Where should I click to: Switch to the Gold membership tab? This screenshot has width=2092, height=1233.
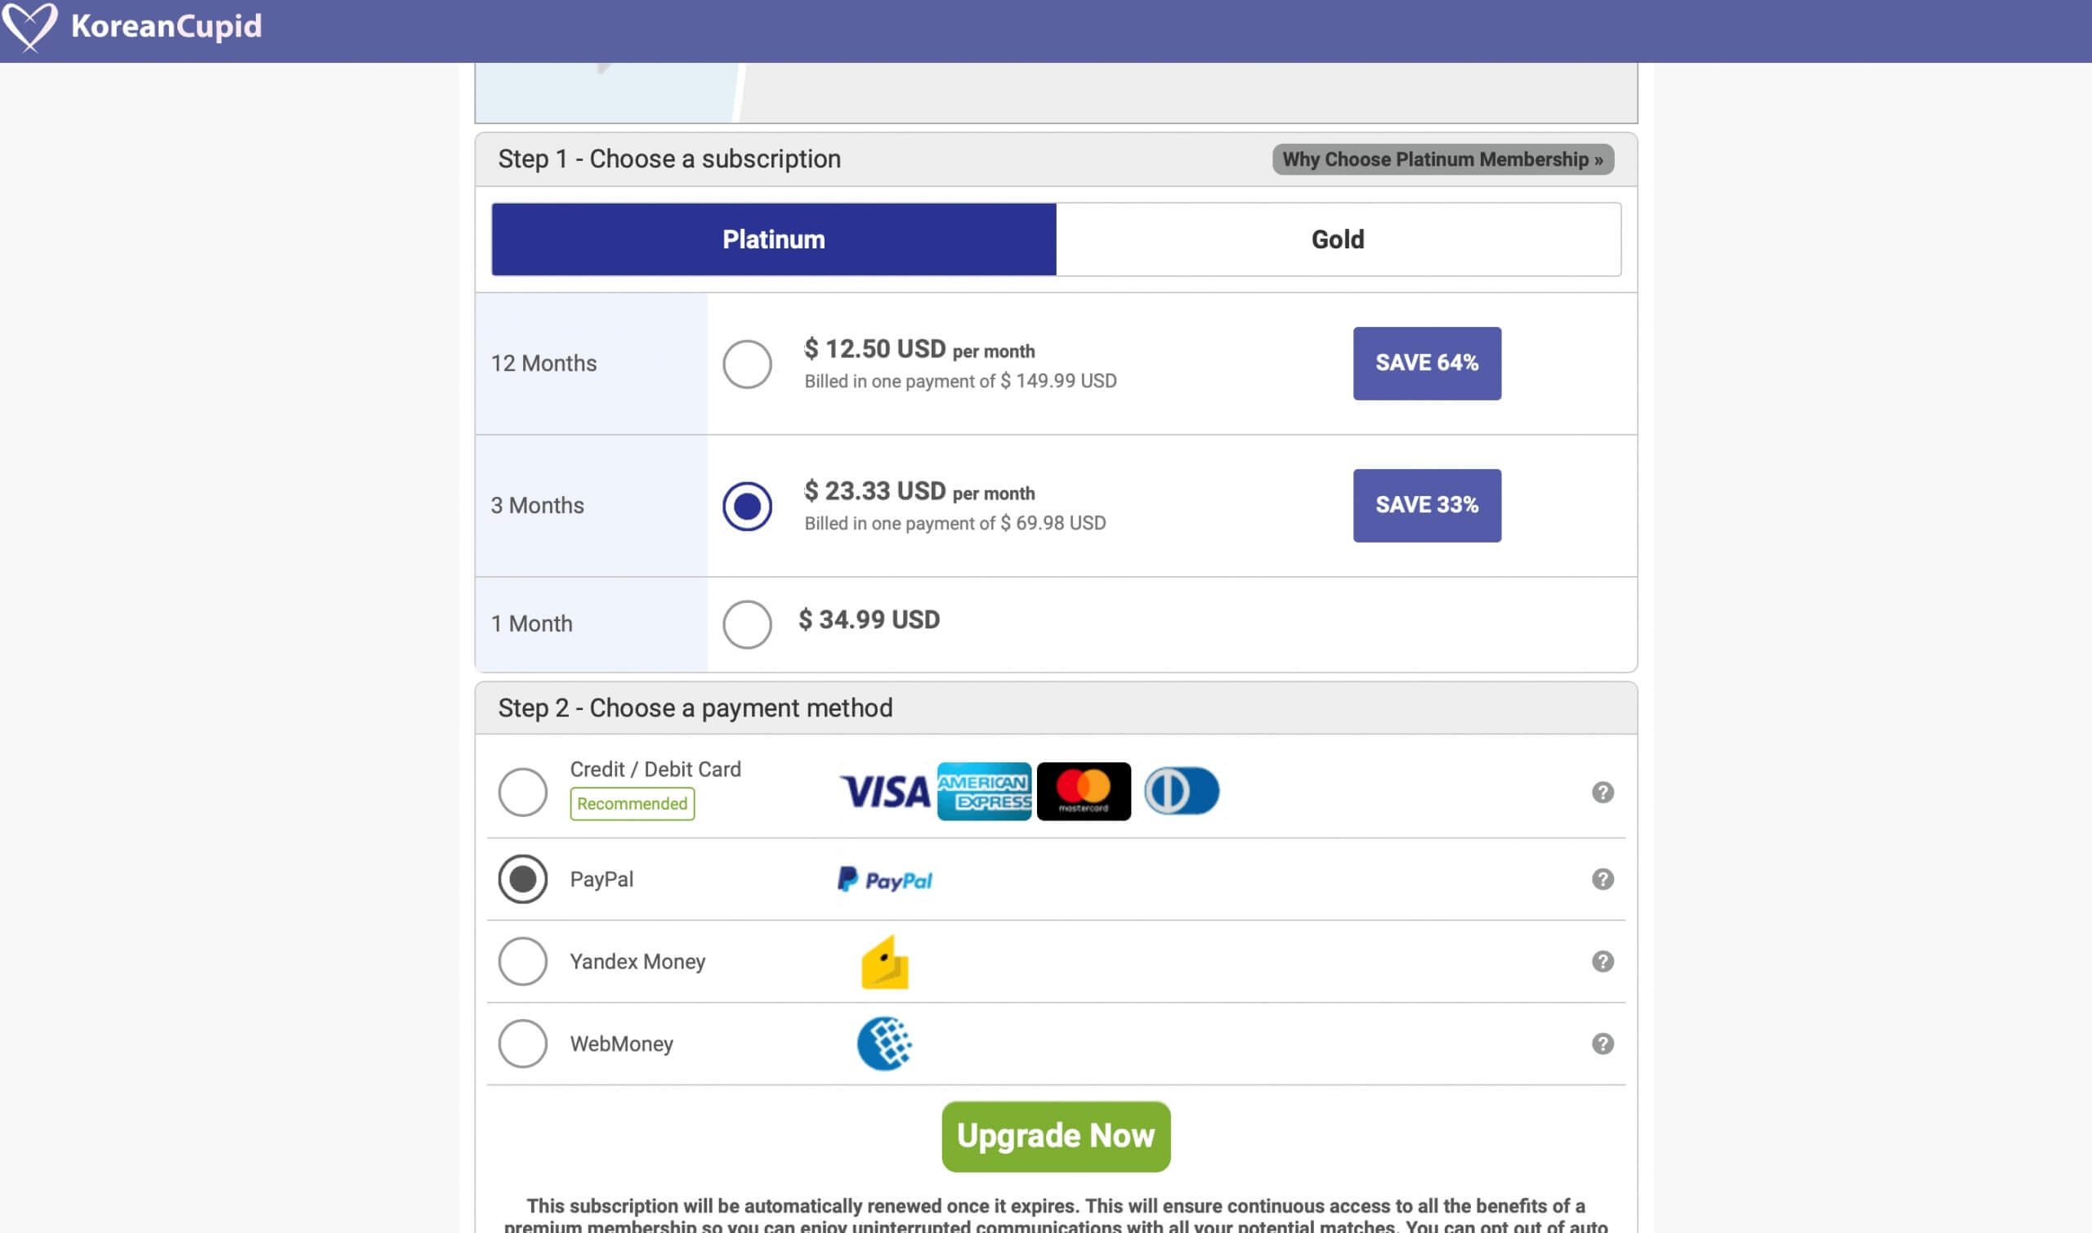pos(1339,239)
